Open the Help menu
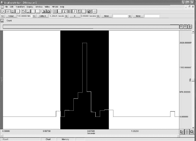 [x=62, y=7]
